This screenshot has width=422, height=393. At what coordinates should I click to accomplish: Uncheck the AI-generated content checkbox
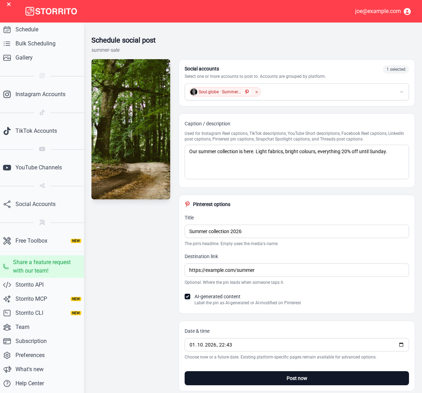click(x=187, y=297)
